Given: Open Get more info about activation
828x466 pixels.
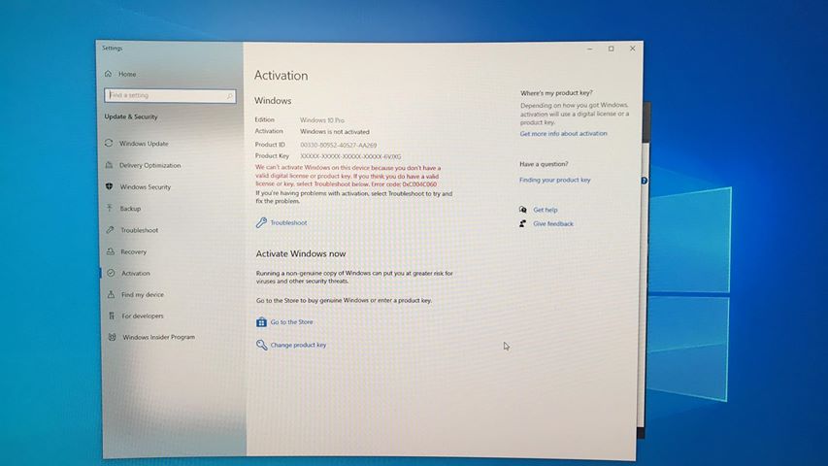Looking at the screenshot, I should tap(563, 134).
